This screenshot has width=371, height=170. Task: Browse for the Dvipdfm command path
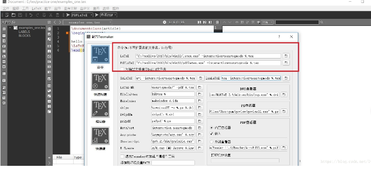click(200, 114)
